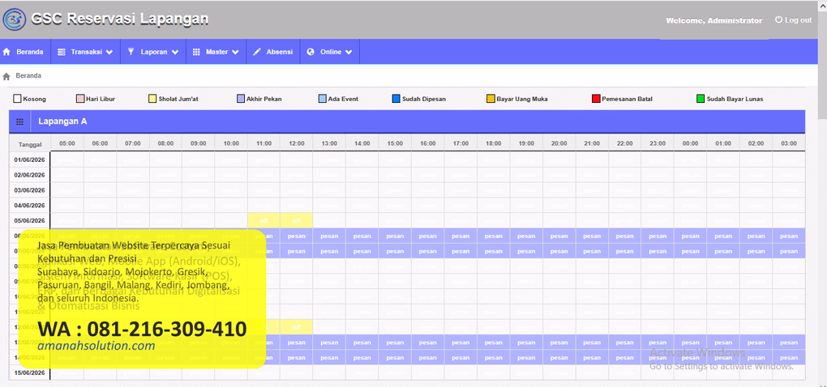Click the Beranda breadcrumb link
827x387 pixels.
[x=28, y=76]
